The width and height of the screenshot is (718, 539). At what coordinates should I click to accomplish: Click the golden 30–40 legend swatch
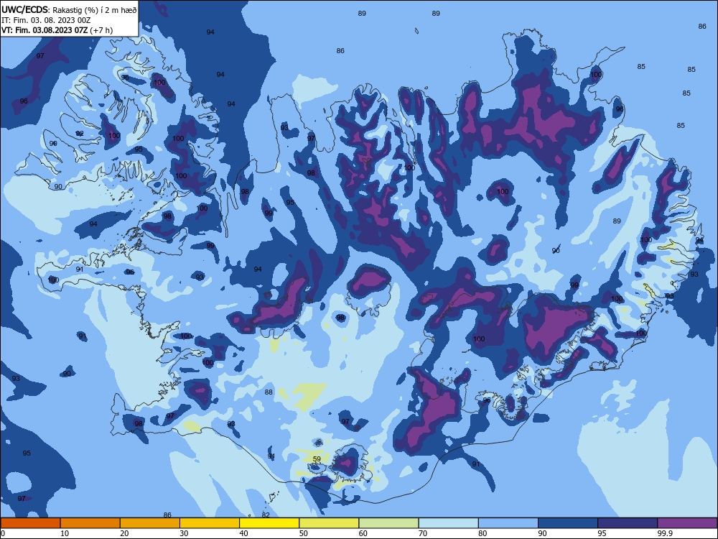210,523
